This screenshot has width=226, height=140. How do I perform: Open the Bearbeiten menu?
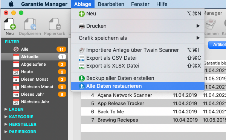pos(111,4)
